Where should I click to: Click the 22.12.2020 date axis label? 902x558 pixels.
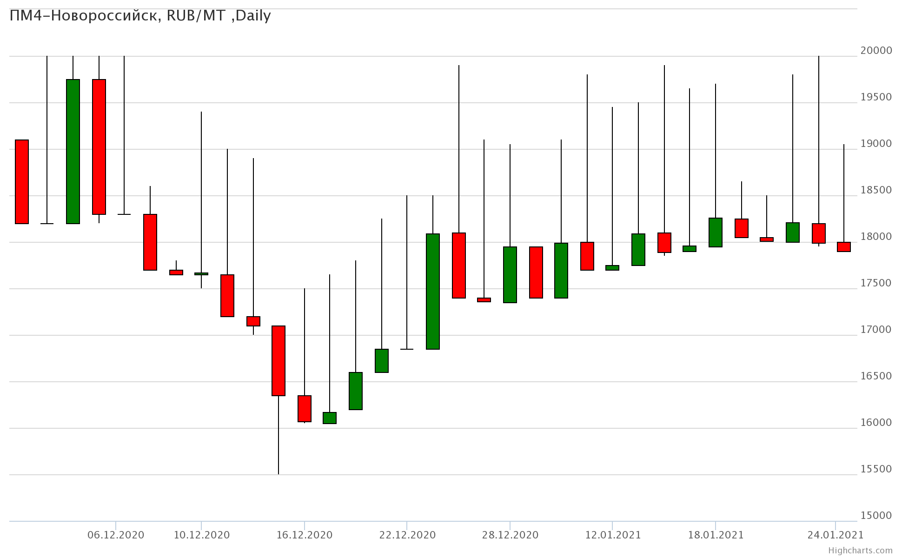[x=407, y=535]
